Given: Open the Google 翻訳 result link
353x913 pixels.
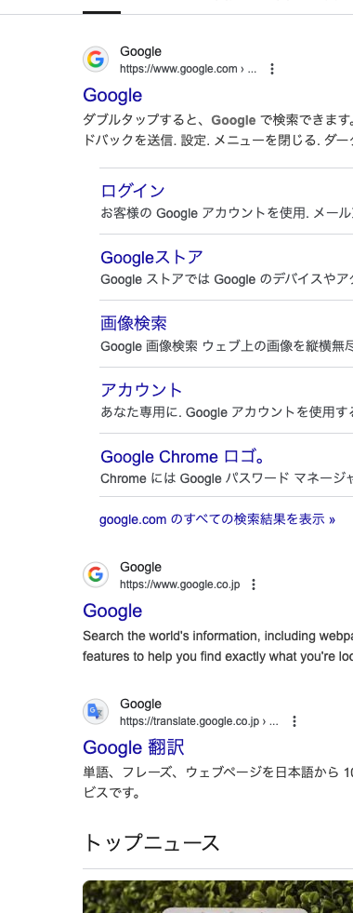Looking at the screenshot, I should [x=133, y=747].
